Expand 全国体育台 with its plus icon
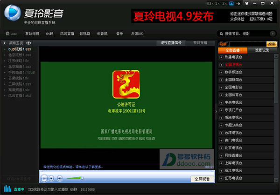 221,95
